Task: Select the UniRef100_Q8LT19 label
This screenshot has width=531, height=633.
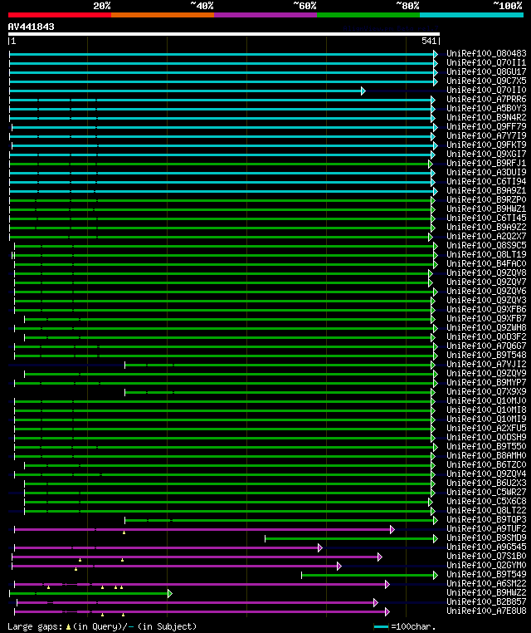Action: 486,254
